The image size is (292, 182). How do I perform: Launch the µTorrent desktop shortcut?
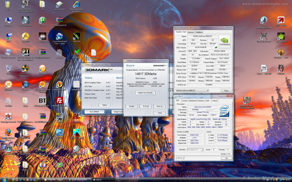point(42,20)
